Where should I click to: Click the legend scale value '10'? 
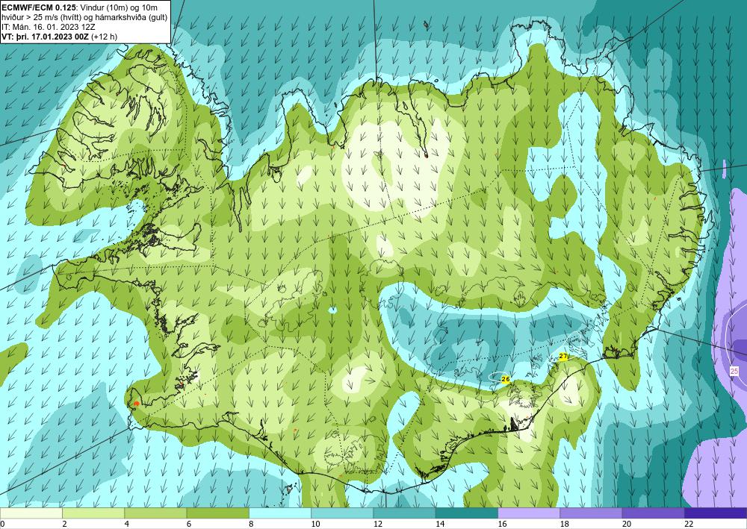[x=315, y=524]
